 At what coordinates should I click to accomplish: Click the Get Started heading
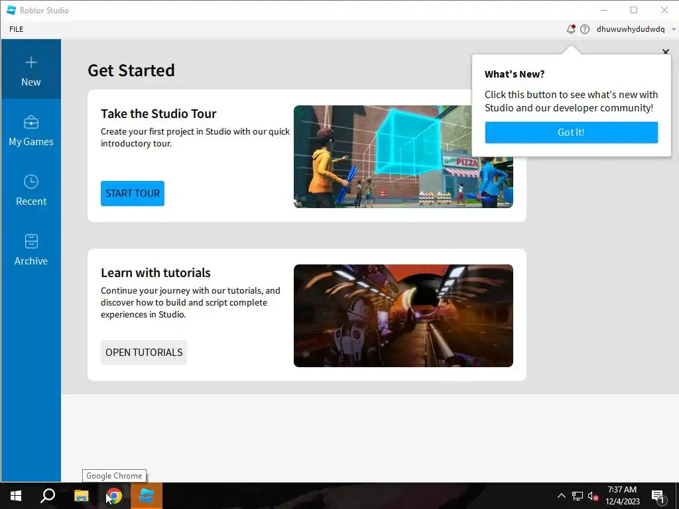coord(131,70)
